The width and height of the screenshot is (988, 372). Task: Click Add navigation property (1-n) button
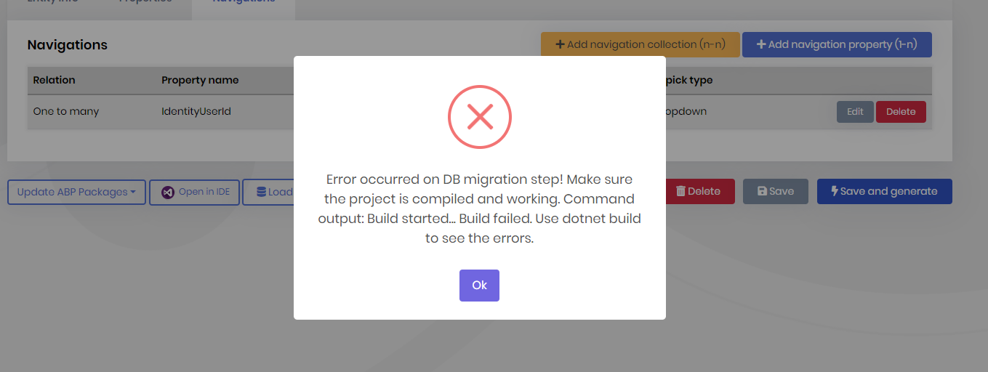point(837,44)
